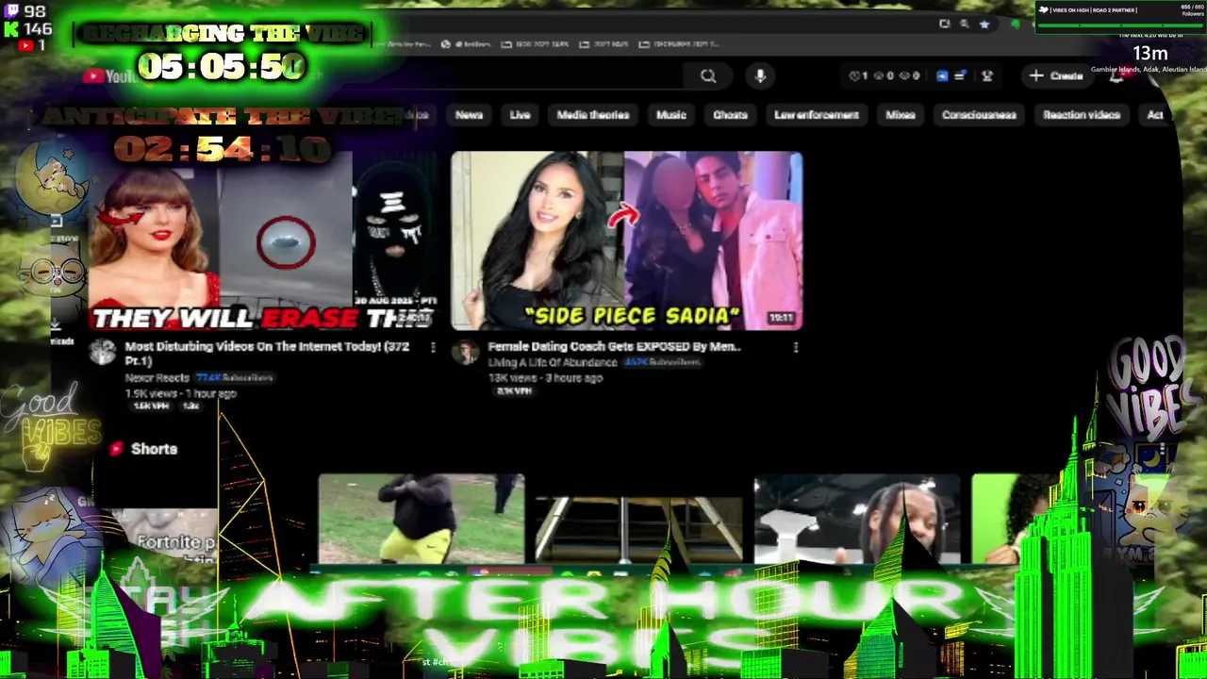This screenshot has width=1207, height=679.
Task: Click the zoom magnifier in address bar
Action: [964, 25]
